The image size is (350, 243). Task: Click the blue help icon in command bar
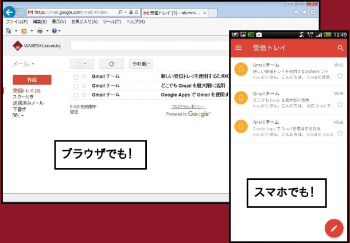coord(55,31)
